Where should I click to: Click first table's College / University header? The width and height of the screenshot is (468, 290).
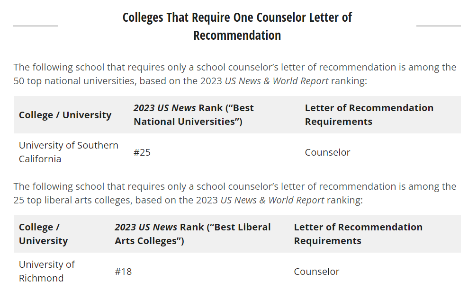click(x=65, y=115)
